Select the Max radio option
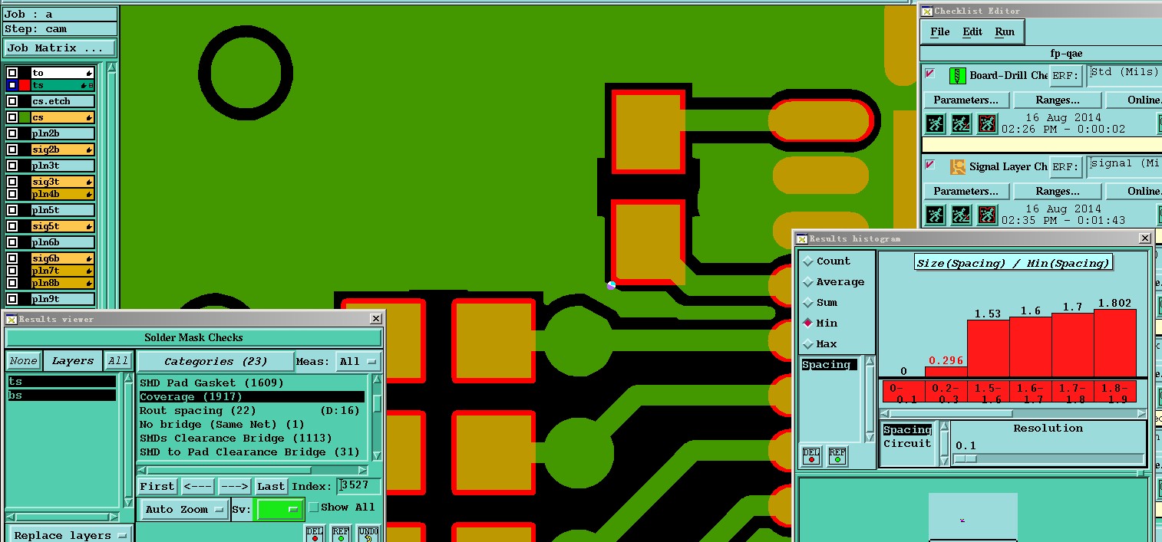This screenshot has height=542, width=1162. [x=807, y=344]
